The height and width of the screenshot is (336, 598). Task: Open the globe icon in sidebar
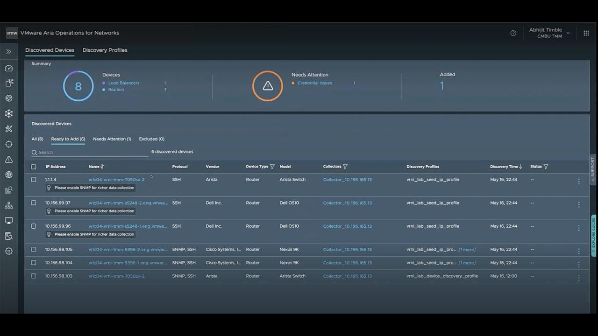coord(8,175)
